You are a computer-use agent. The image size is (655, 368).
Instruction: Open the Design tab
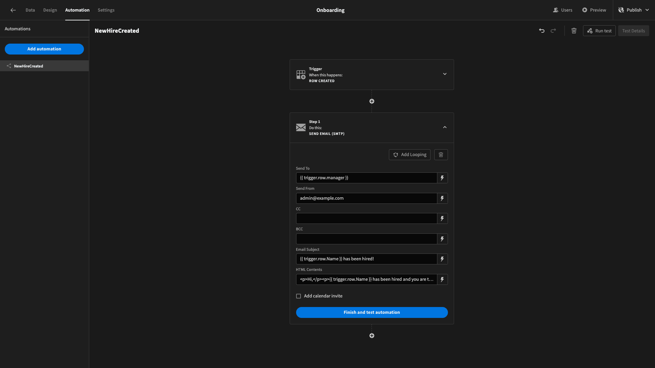point(50,10)
